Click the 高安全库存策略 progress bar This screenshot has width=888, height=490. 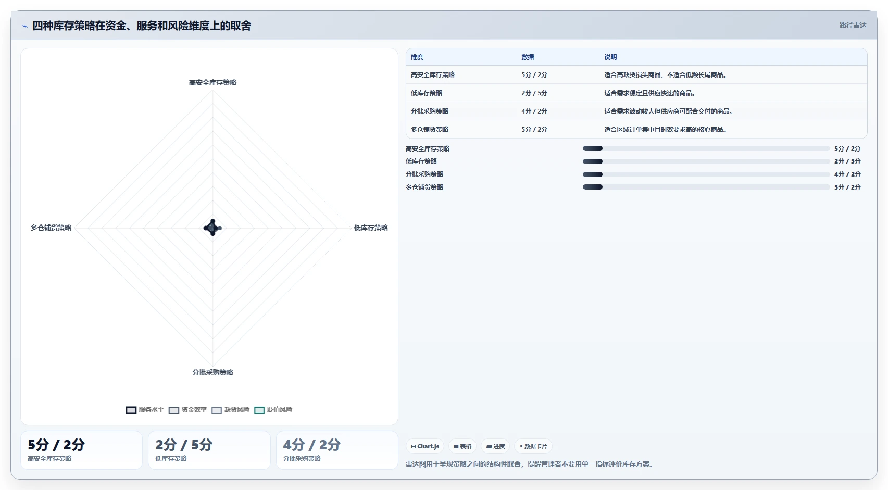click(706, 148)
